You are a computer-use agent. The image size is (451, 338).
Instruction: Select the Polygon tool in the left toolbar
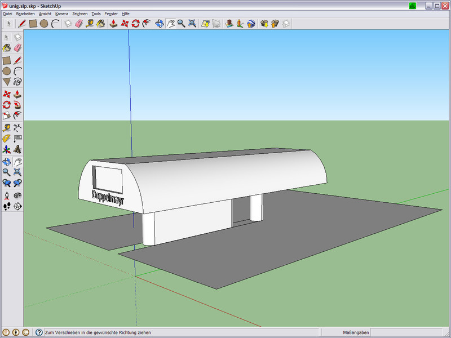[x=7, y=82]
